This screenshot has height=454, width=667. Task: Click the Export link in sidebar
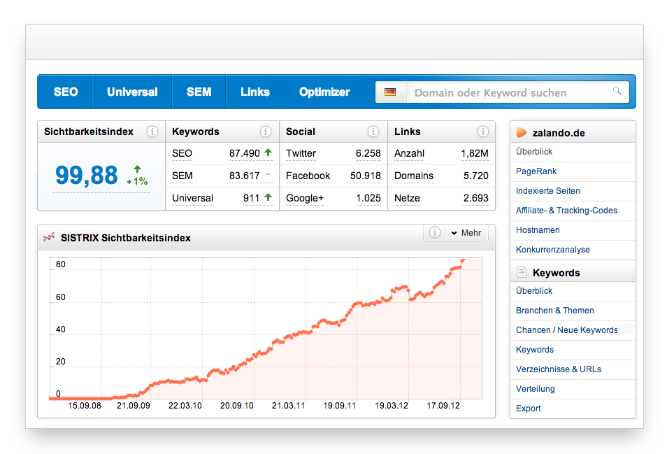click(x=528, y=409)
